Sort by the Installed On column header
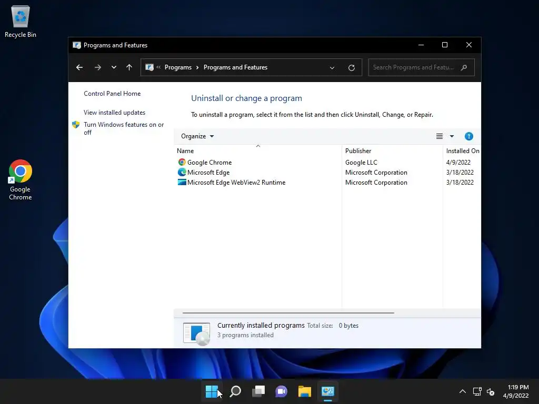This screenshot has height=404, width=539. (x=462, y=151)
